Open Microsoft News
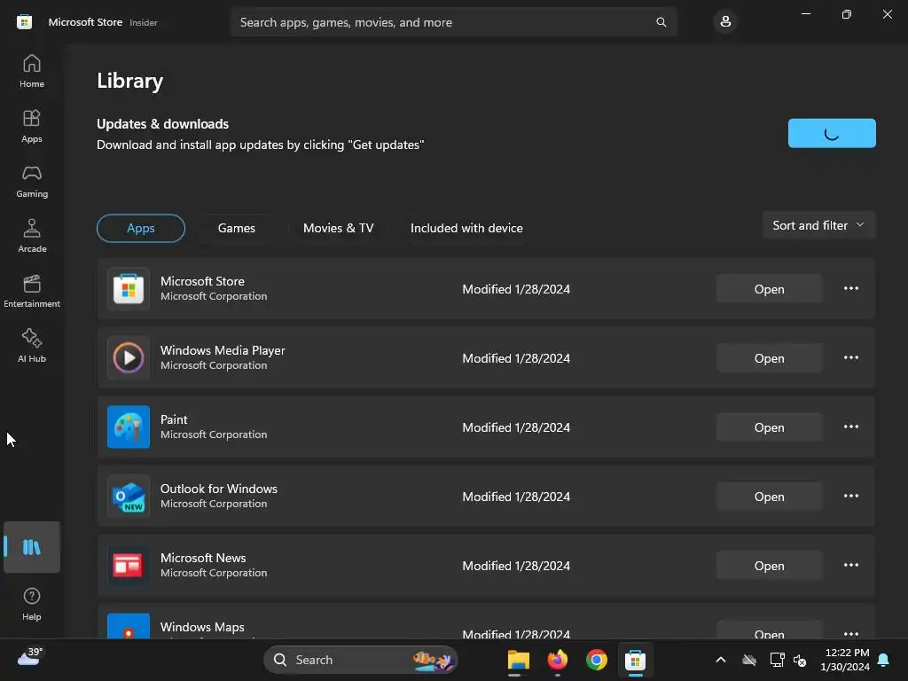This screenshot has height=681, width=908. [x=769, y=566]
